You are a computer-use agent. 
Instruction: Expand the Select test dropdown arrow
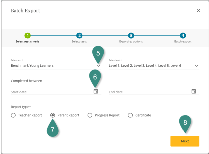[98, 66]
